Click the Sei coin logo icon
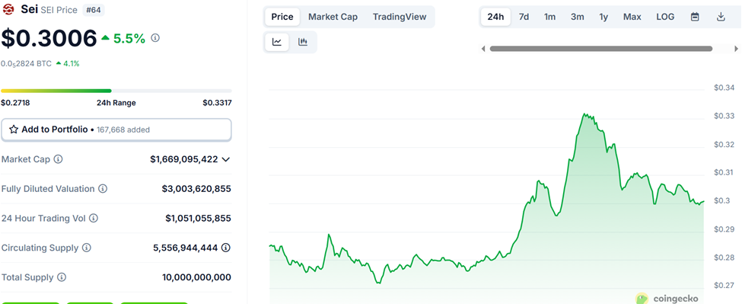 8,9
